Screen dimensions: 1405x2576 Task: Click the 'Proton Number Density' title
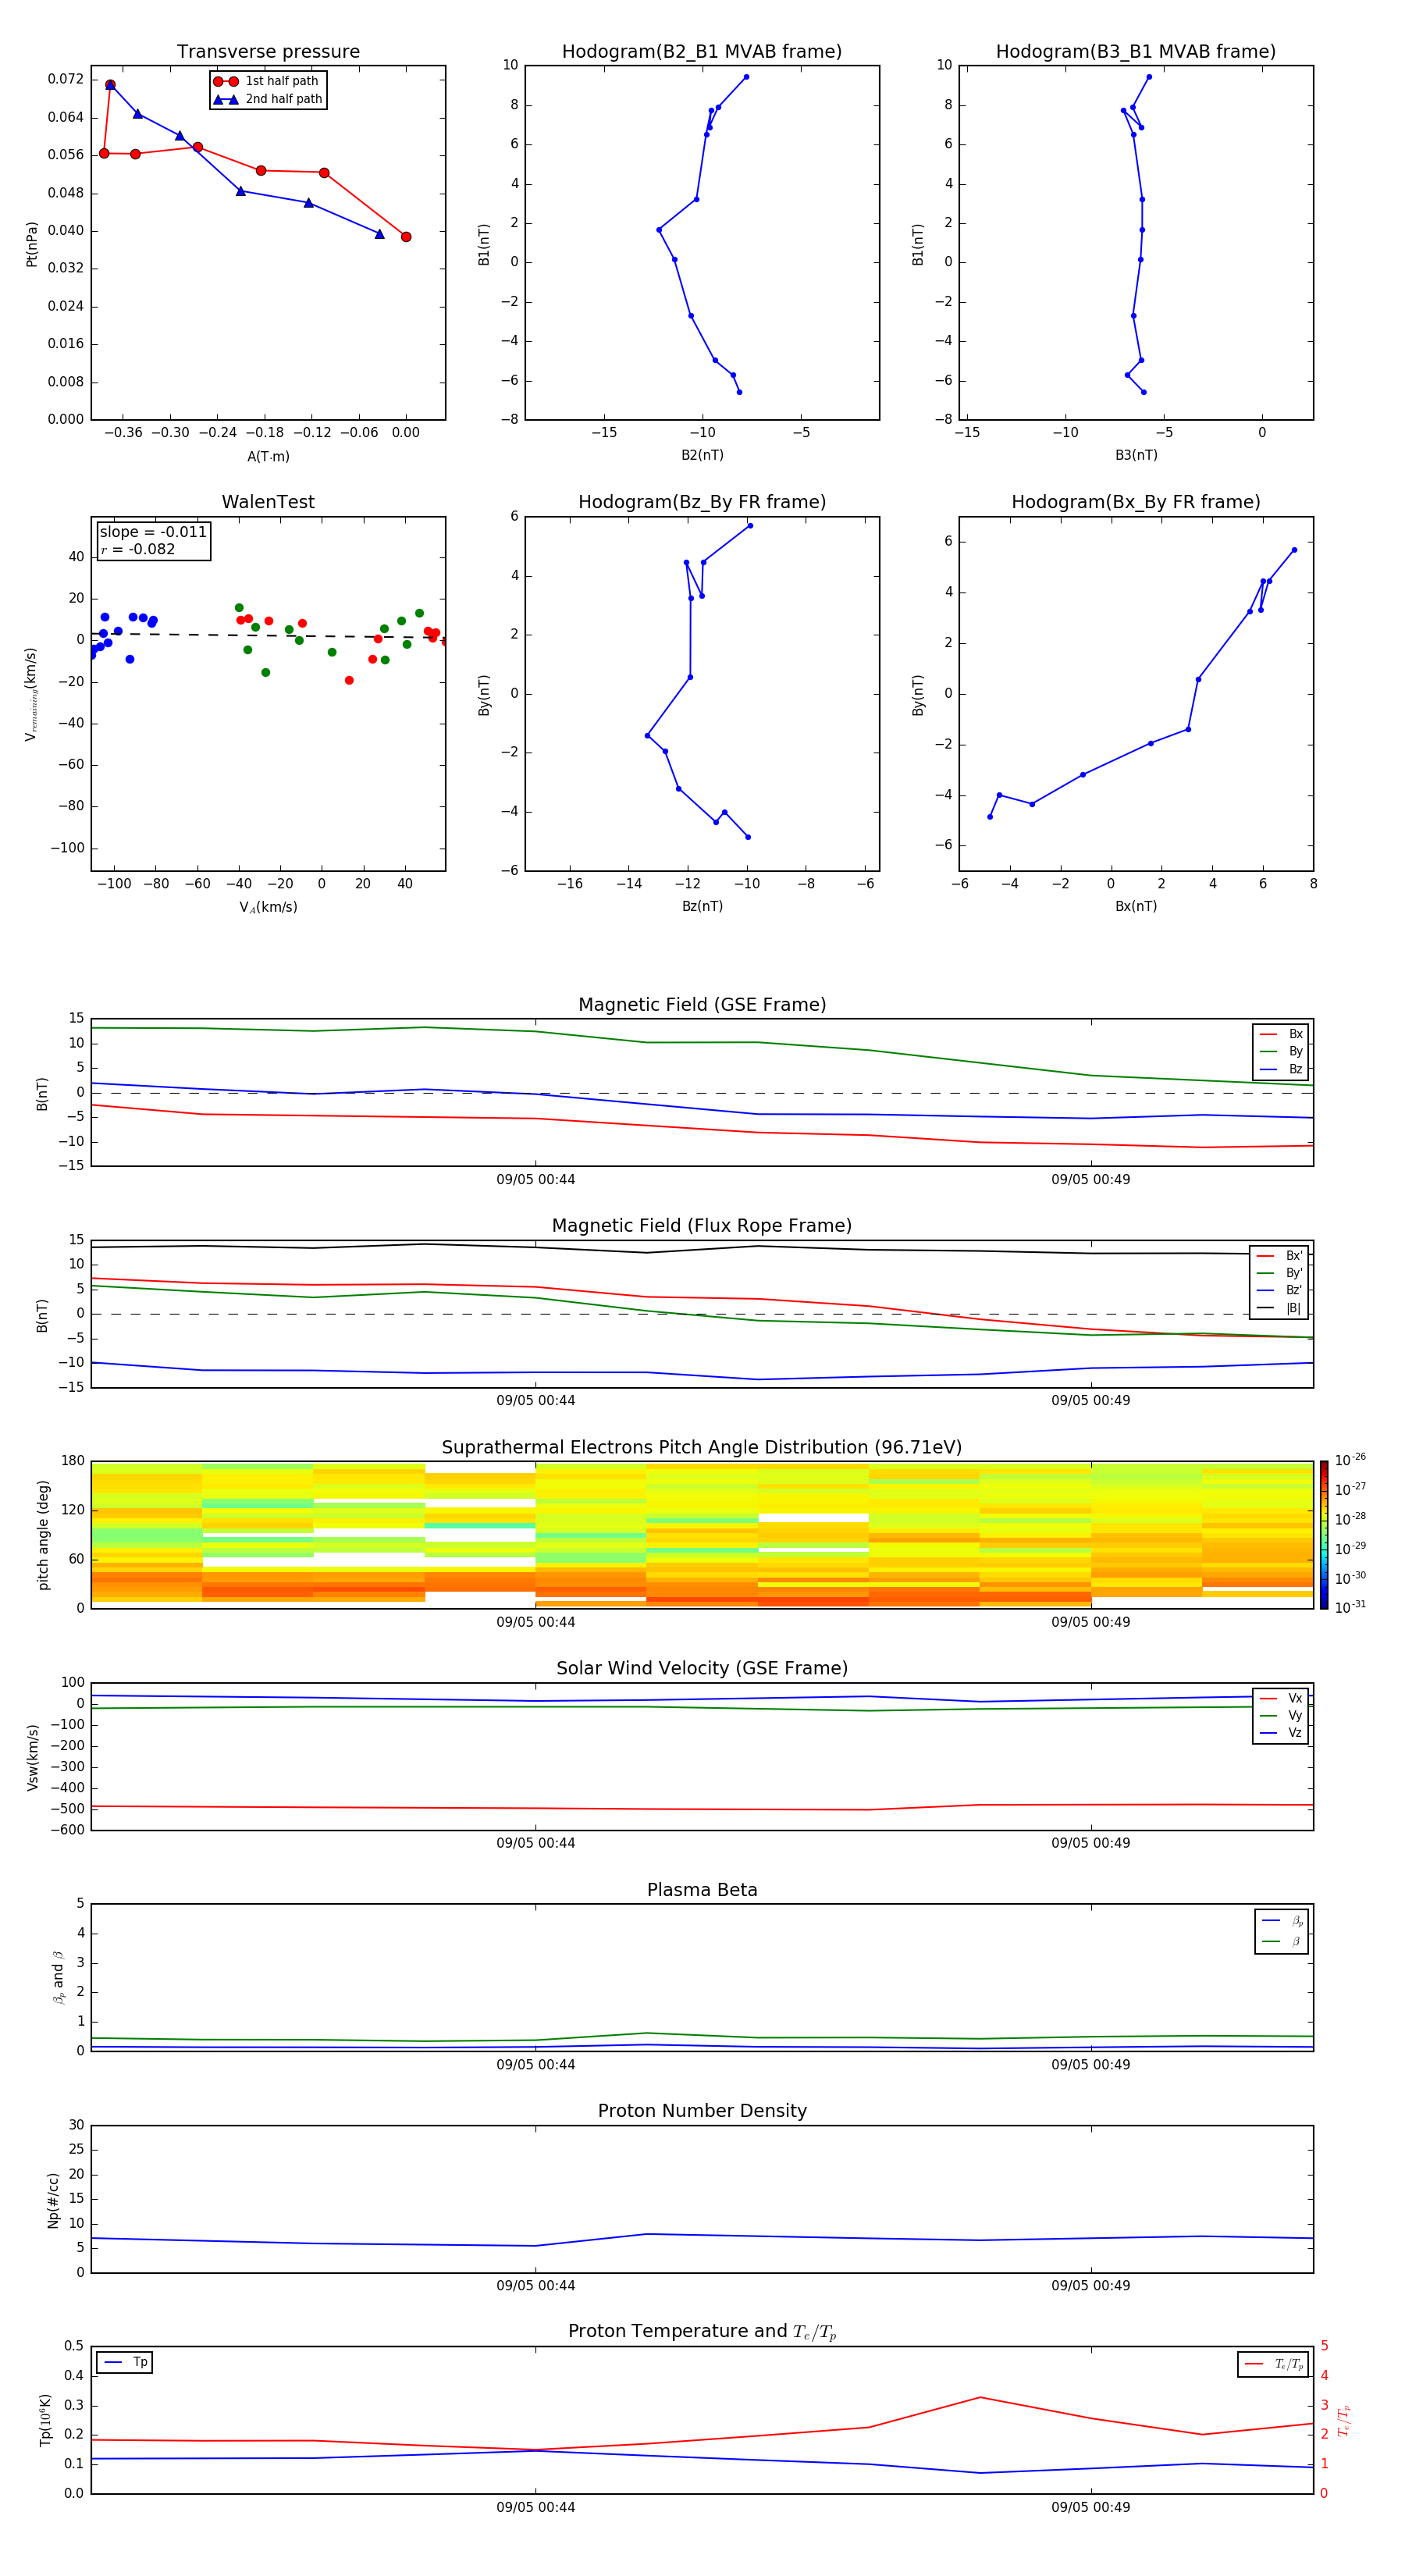(702, 2111)
